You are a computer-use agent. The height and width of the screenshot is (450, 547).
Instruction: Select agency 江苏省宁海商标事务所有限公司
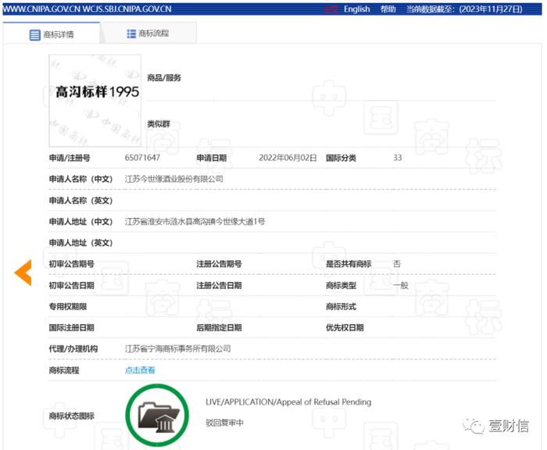(177, 348)
